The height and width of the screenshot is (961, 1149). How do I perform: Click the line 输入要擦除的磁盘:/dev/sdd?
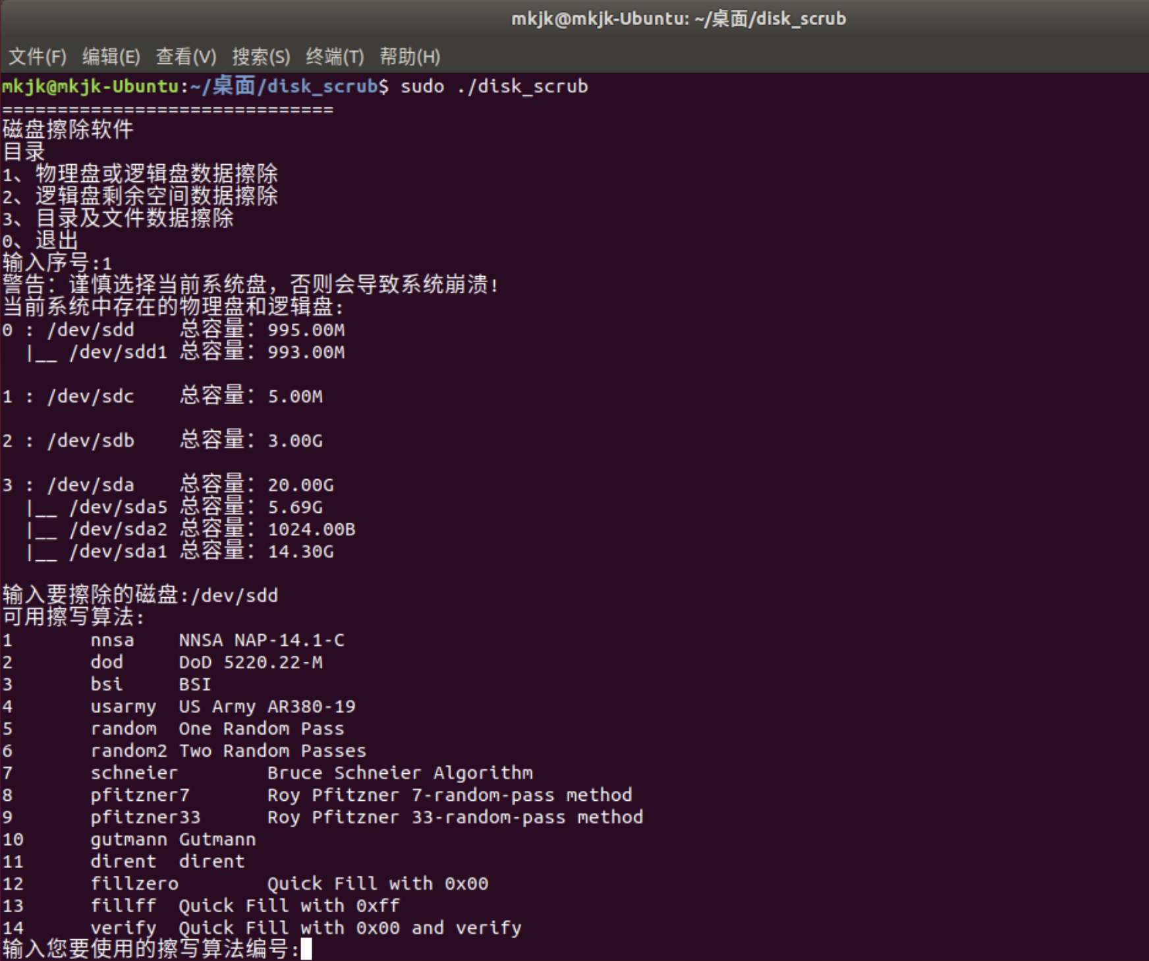pos(140,595)
